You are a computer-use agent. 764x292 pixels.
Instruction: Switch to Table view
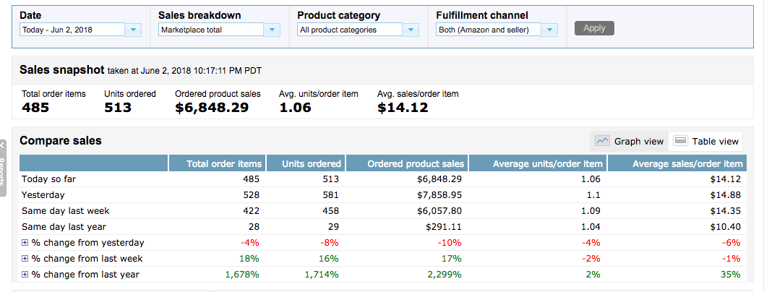[x=705, y=142]
